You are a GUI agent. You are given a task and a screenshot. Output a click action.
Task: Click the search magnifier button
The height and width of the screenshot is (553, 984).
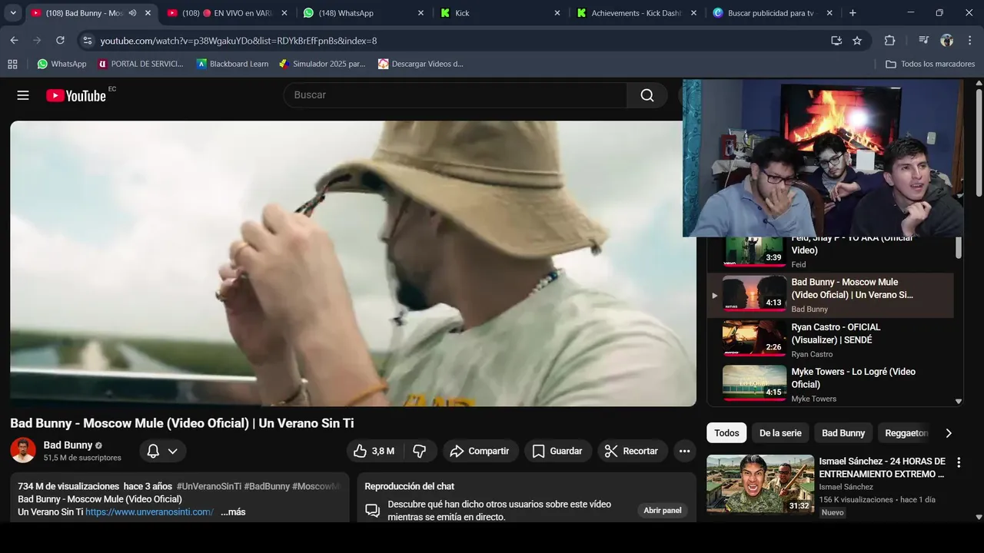[x=647, y=95]
